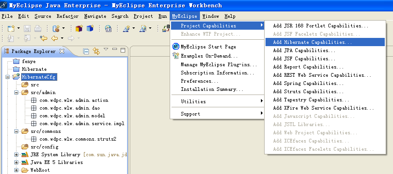Click the Previous Annotation toolbar icon
The image size is (393, 174).
coord(27,38)
